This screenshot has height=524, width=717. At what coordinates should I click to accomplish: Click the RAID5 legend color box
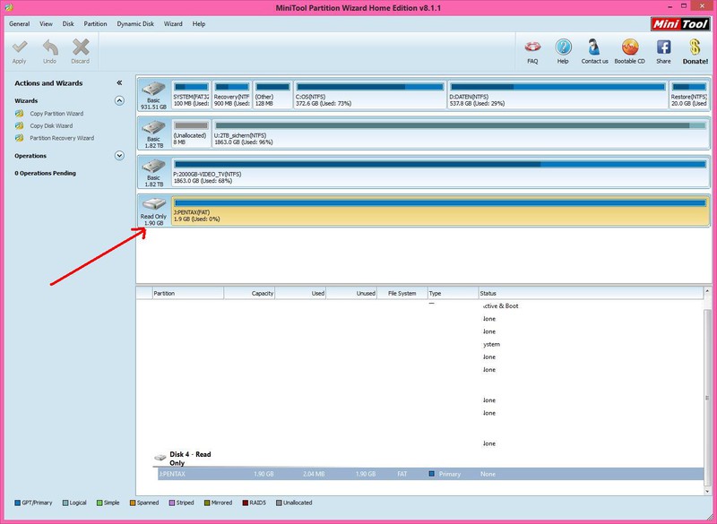[245, 503]
